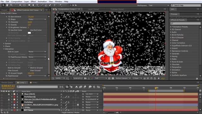Viewport: 202px width, 114px height.
Task: Click the timeline brainstorm icon
Action: click(90, 87)
